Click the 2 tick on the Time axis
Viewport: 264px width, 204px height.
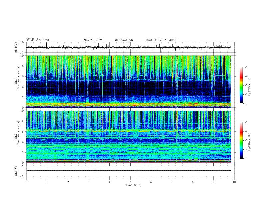68,182
